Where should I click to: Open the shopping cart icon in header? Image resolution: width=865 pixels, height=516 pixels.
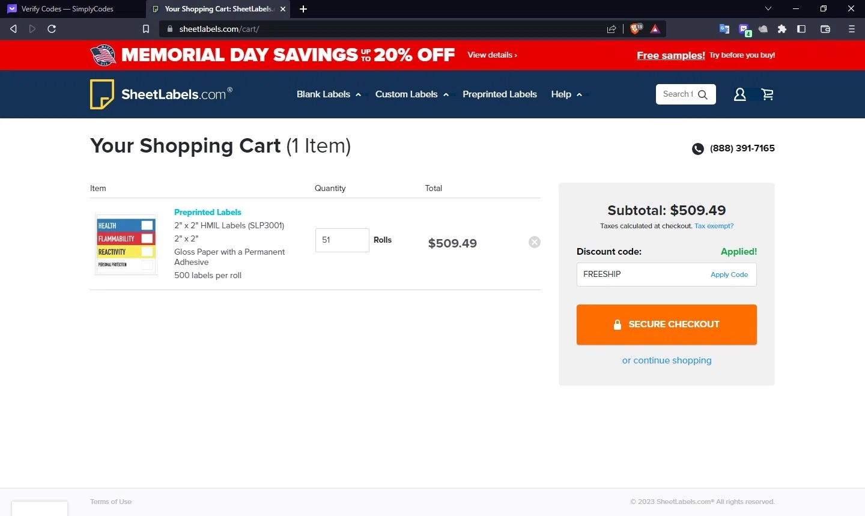coord(767,94)
